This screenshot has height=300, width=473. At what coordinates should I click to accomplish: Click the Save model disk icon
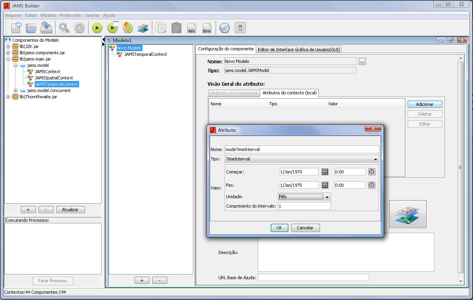coord(46,28)
